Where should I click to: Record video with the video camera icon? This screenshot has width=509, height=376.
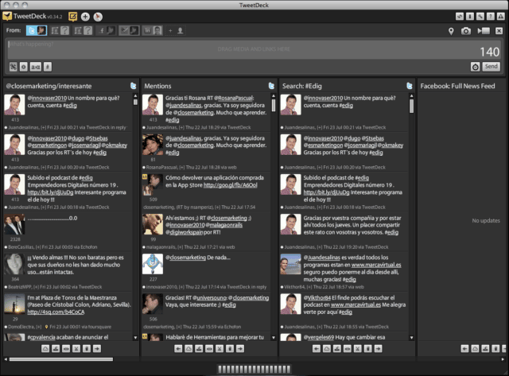pyautogui.click(x=484, y=31)
